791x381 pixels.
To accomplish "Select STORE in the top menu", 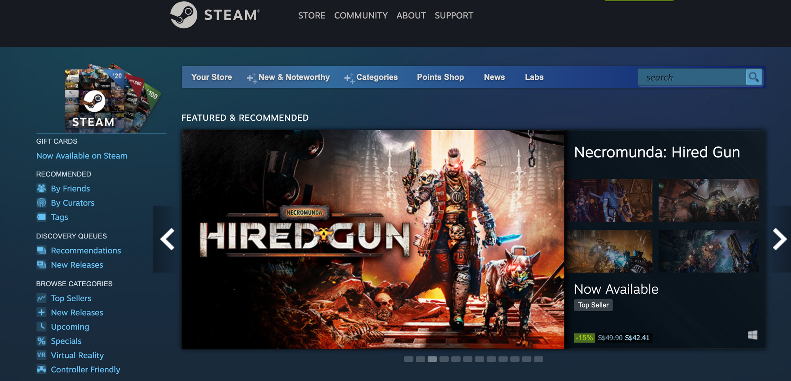I will pyautogui.click(x=312, y=15).
